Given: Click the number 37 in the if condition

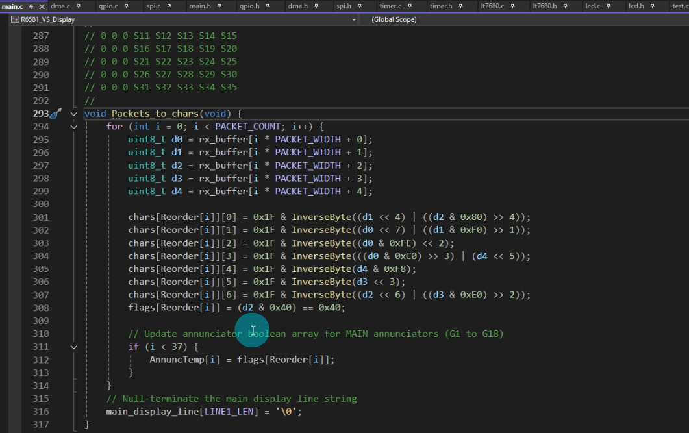Looking at the screenshot, I should [x=177, y=347].
